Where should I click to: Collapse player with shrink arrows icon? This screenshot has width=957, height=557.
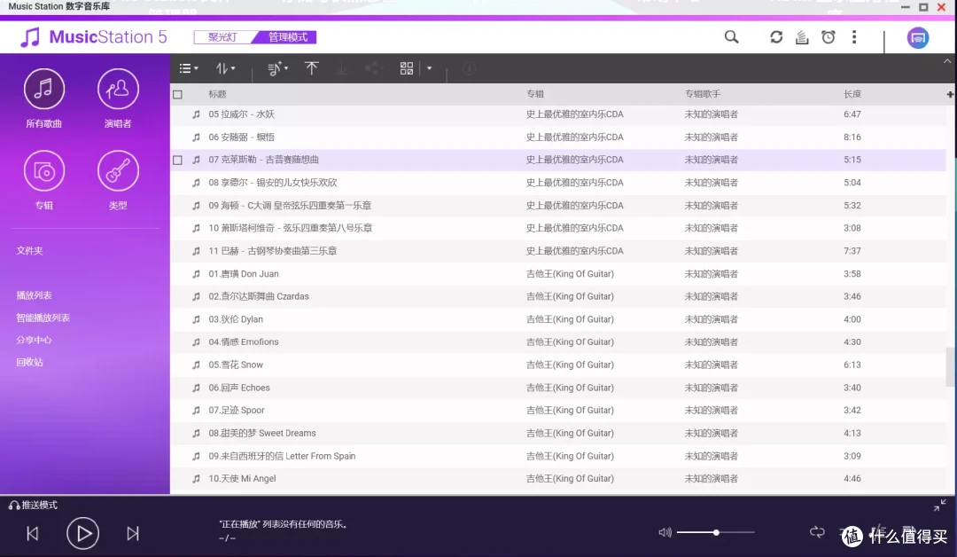click(940, 505)
